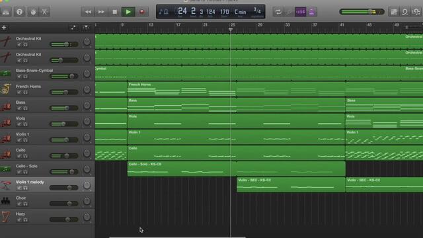The width and height of the screenshot is (423, 238).
Task: Select first 'Violin - SEC - KS-C2' region
Action: pos(291,185)
